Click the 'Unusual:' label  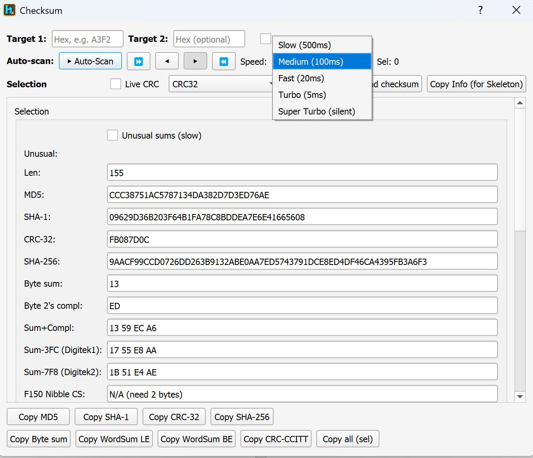[41, 154]
